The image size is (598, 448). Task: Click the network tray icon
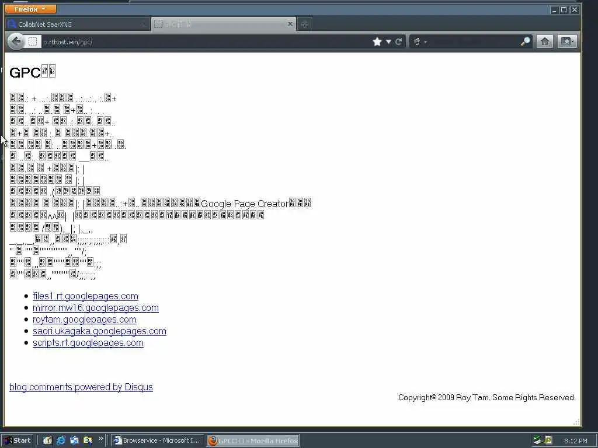pyautogui.click(x=537, y=440)
